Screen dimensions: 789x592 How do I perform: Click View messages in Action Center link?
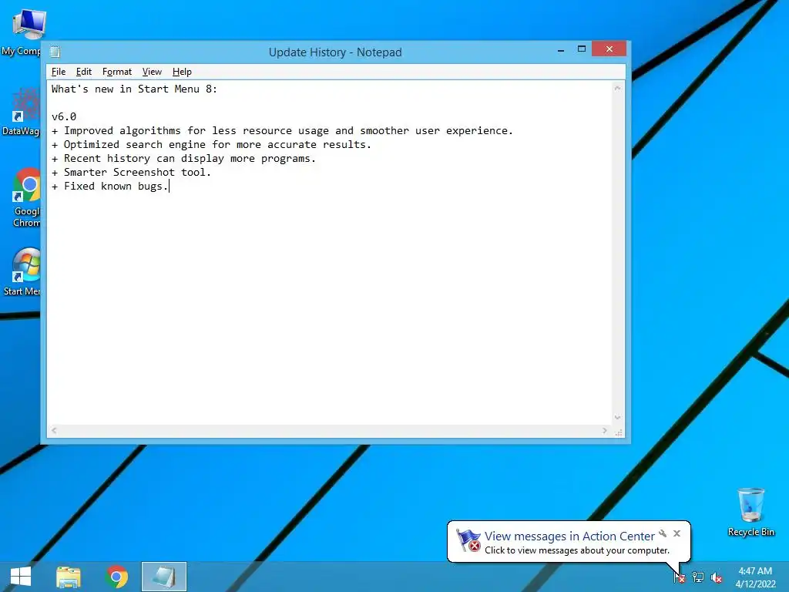pyautogui.click(x=569, y=536)
